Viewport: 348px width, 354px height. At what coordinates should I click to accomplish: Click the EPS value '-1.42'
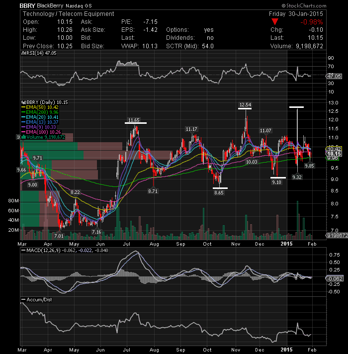(x=150, y=30)
